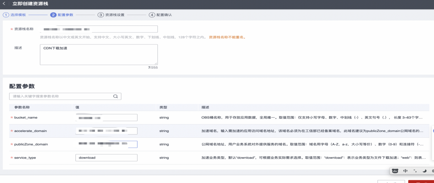The image size is (434, 183).
Task: Click the publicZone_domain value field
Action: (106, 144)
